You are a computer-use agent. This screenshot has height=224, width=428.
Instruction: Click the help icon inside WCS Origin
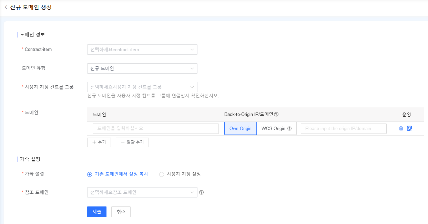click(x=289, y=129)
